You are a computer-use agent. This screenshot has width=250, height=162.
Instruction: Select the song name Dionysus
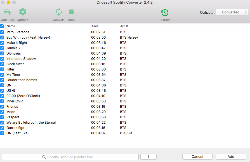pyautogui.click(x=13, y=53)
